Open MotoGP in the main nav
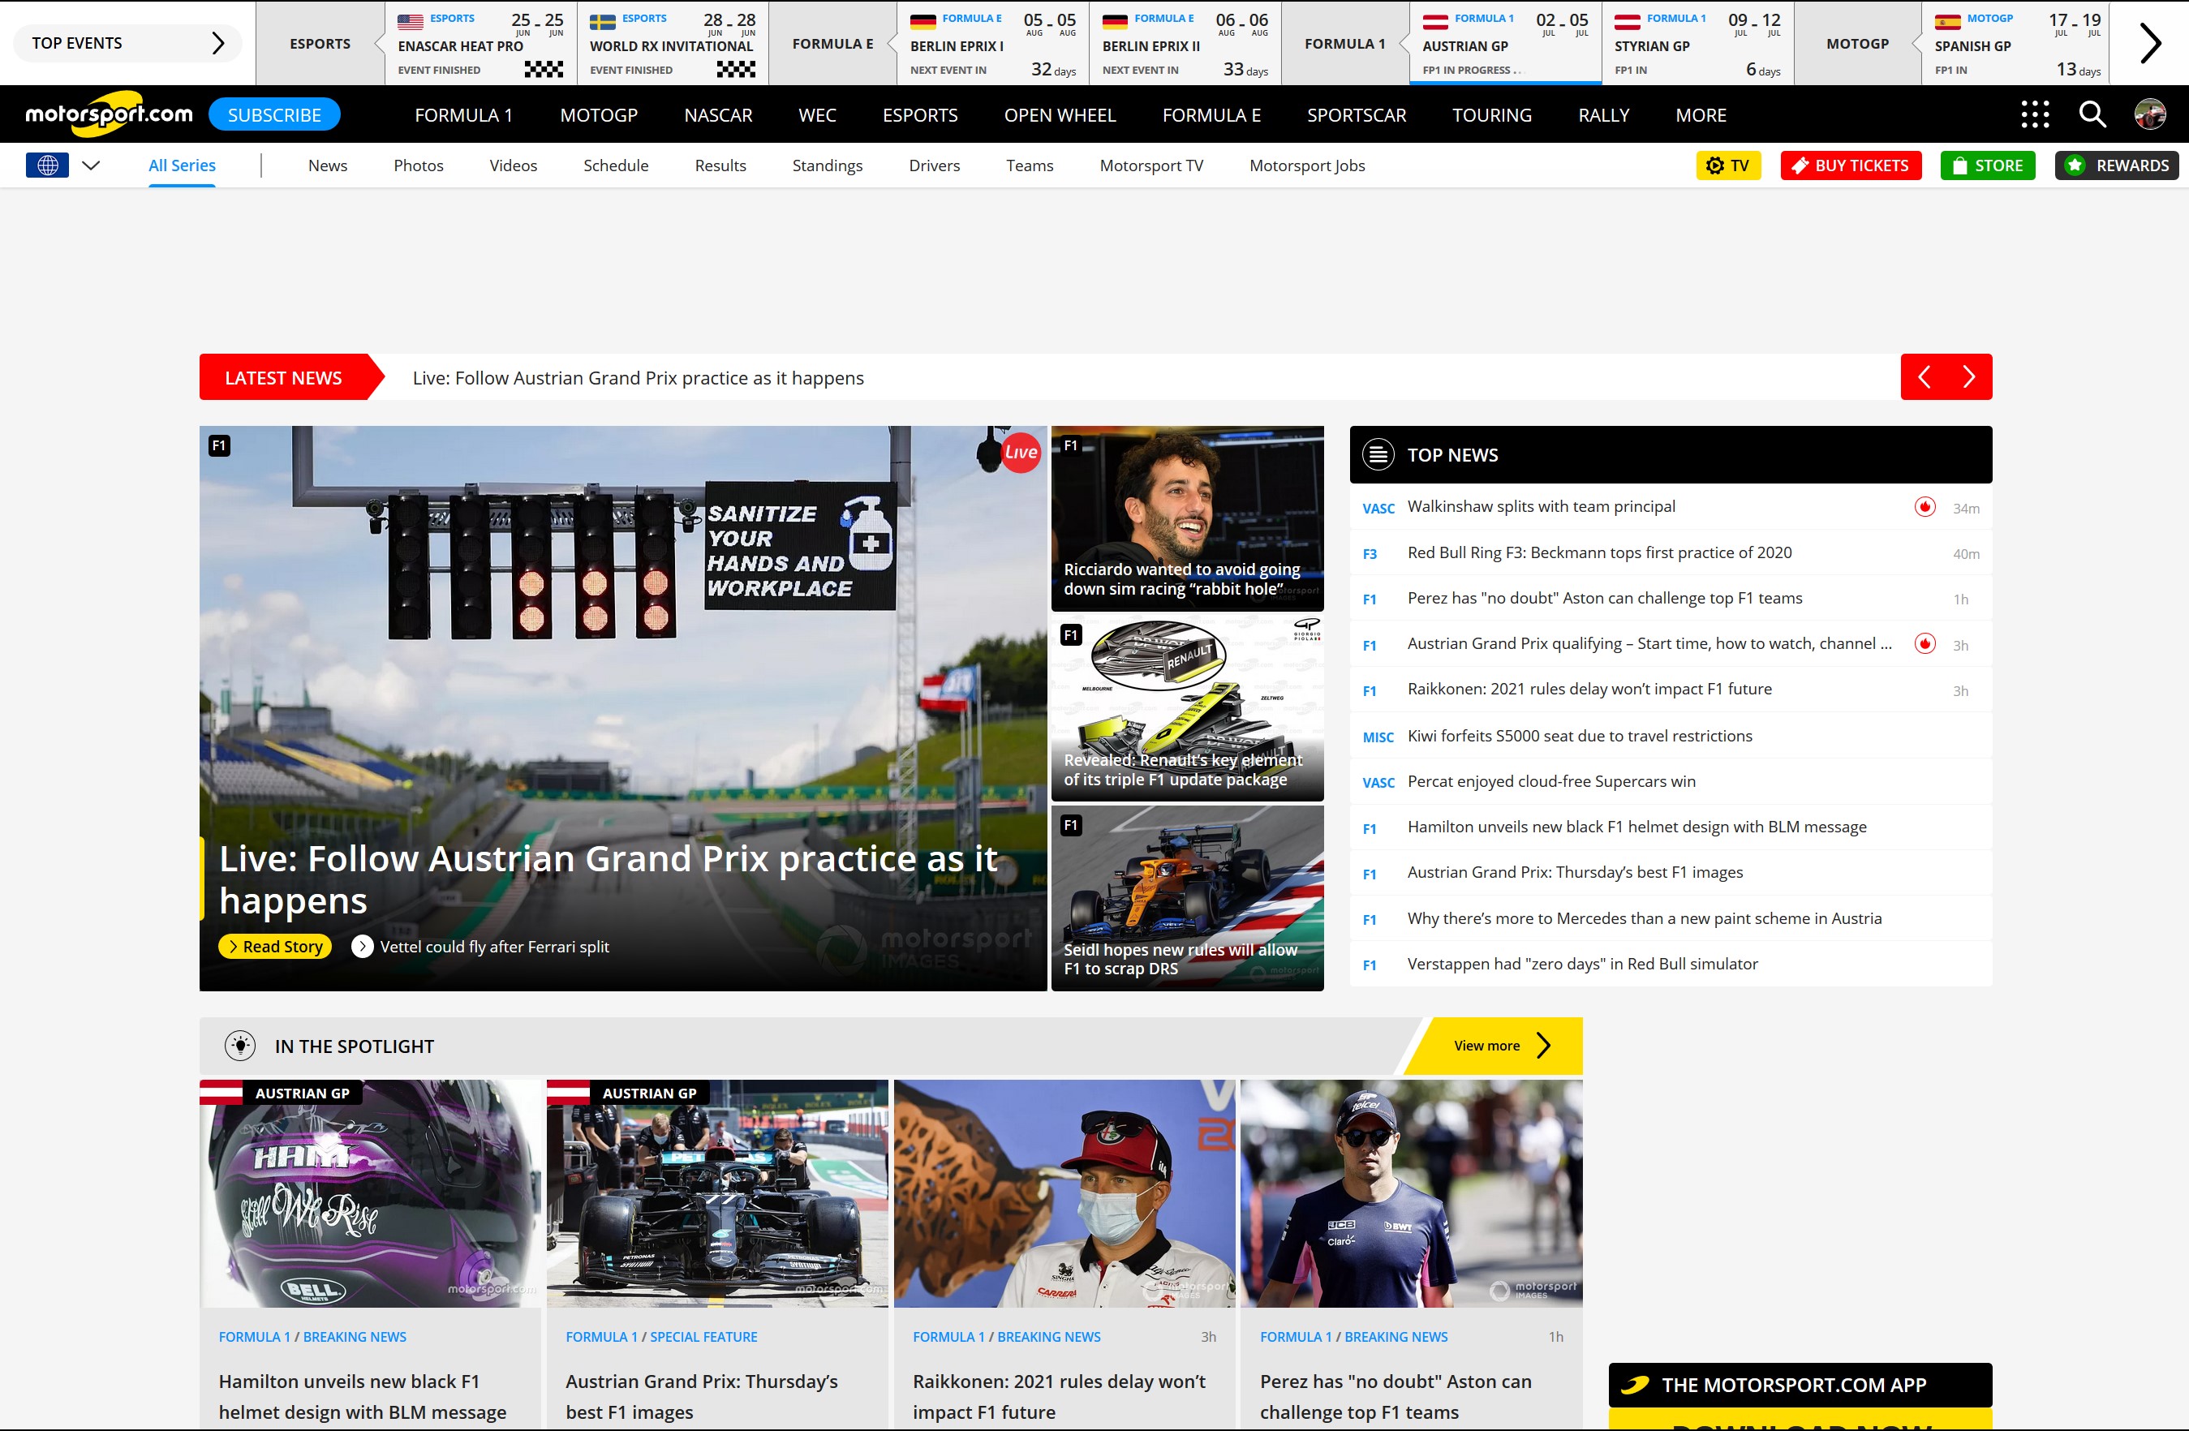Screen dimensions: 2189x1431 click(599, 115)
